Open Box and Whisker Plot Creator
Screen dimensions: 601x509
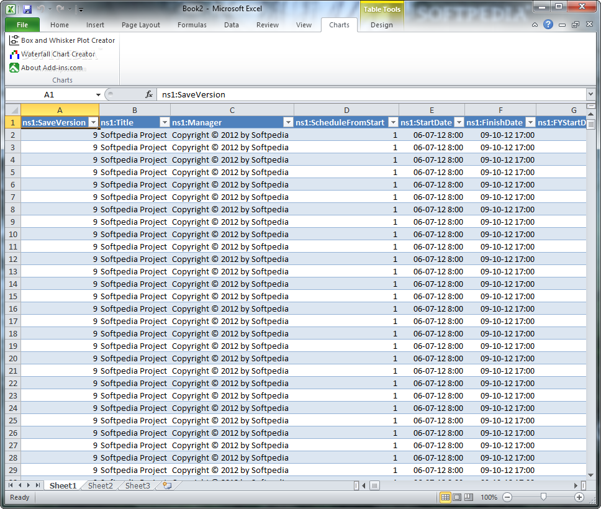tap(62, 40)
